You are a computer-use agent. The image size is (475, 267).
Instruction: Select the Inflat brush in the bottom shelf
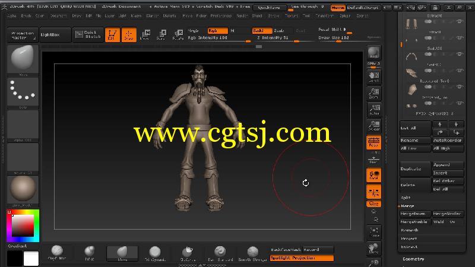pyautogui.click(x=90, y=253)
